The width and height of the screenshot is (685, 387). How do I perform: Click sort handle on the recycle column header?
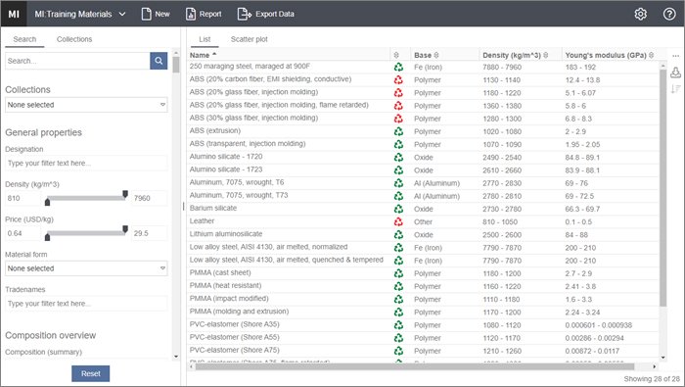pyautogui.click(x=396, y=55)
